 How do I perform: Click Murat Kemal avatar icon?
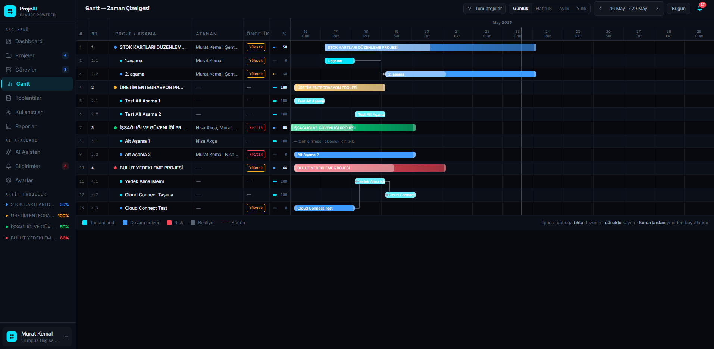point(12,337)
